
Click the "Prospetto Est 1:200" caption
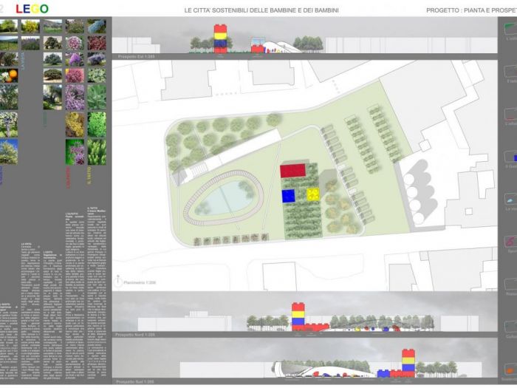click(x=136, y=56)
